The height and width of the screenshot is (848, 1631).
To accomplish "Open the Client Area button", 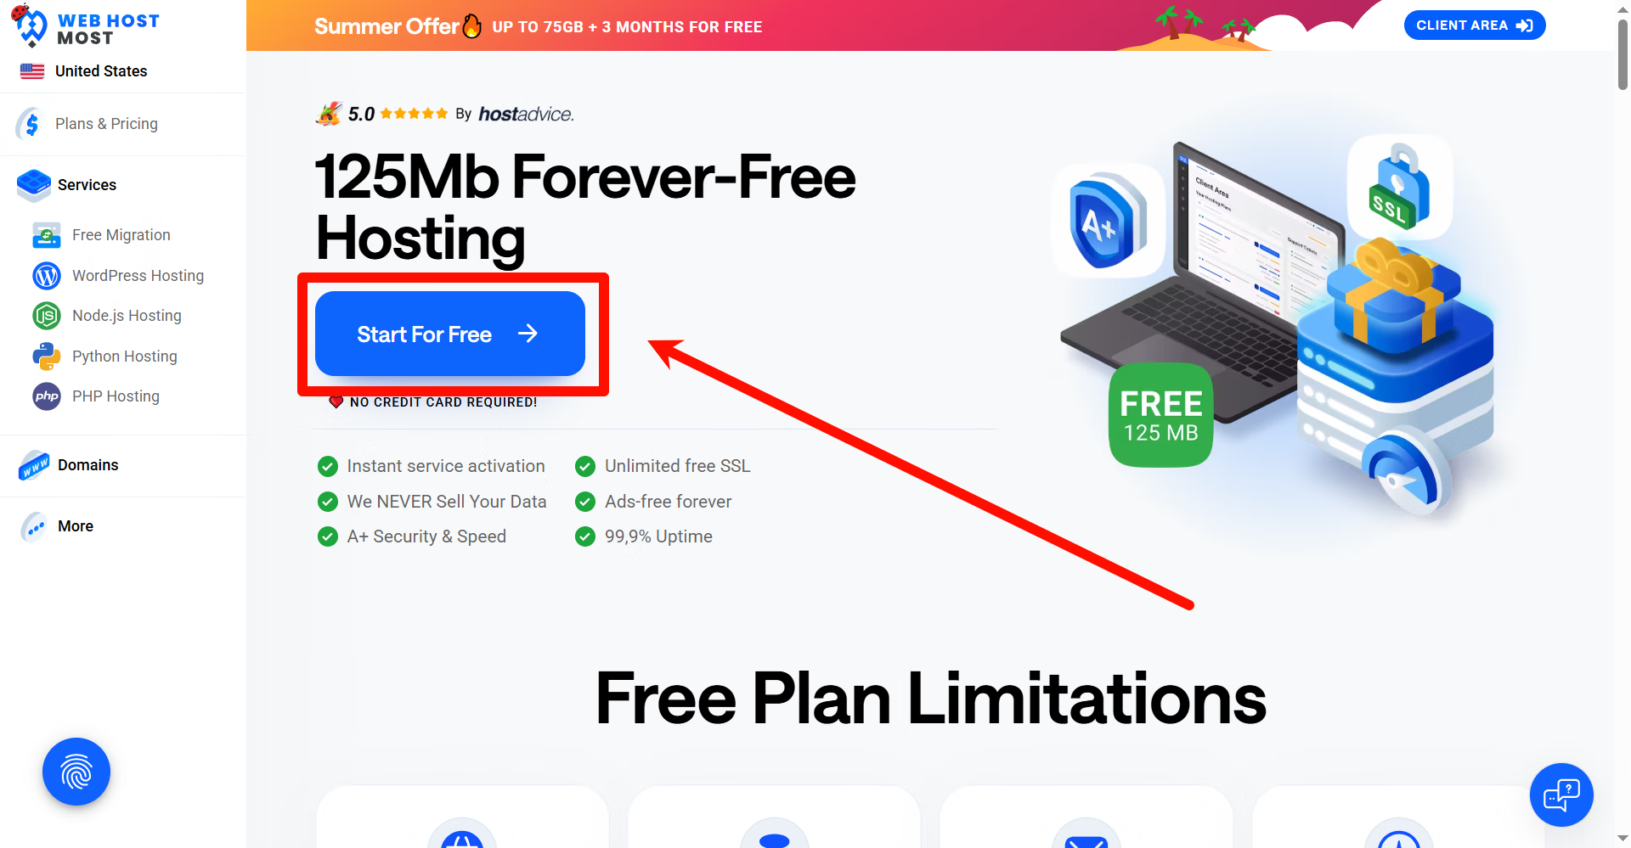I will point(1475,25).
